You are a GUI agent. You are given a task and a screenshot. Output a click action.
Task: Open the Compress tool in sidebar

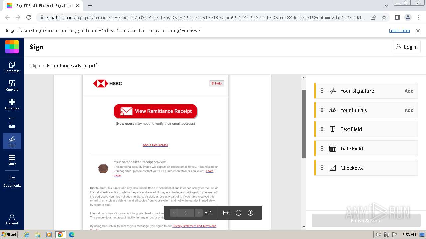12,67
